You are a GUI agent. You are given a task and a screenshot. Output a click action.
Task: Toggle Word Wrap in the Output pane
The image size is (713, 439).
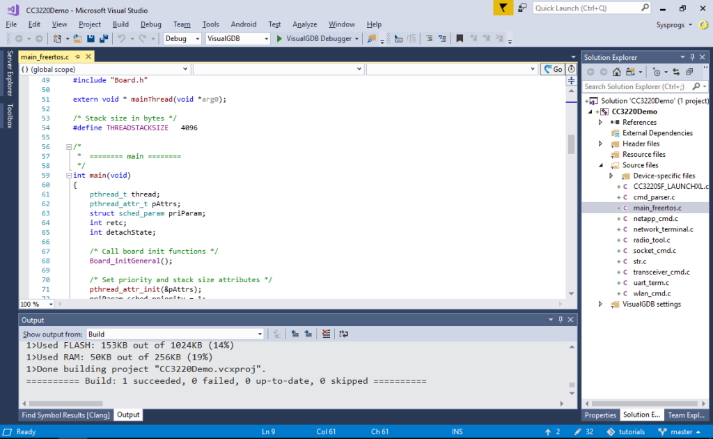coord(343,334)
